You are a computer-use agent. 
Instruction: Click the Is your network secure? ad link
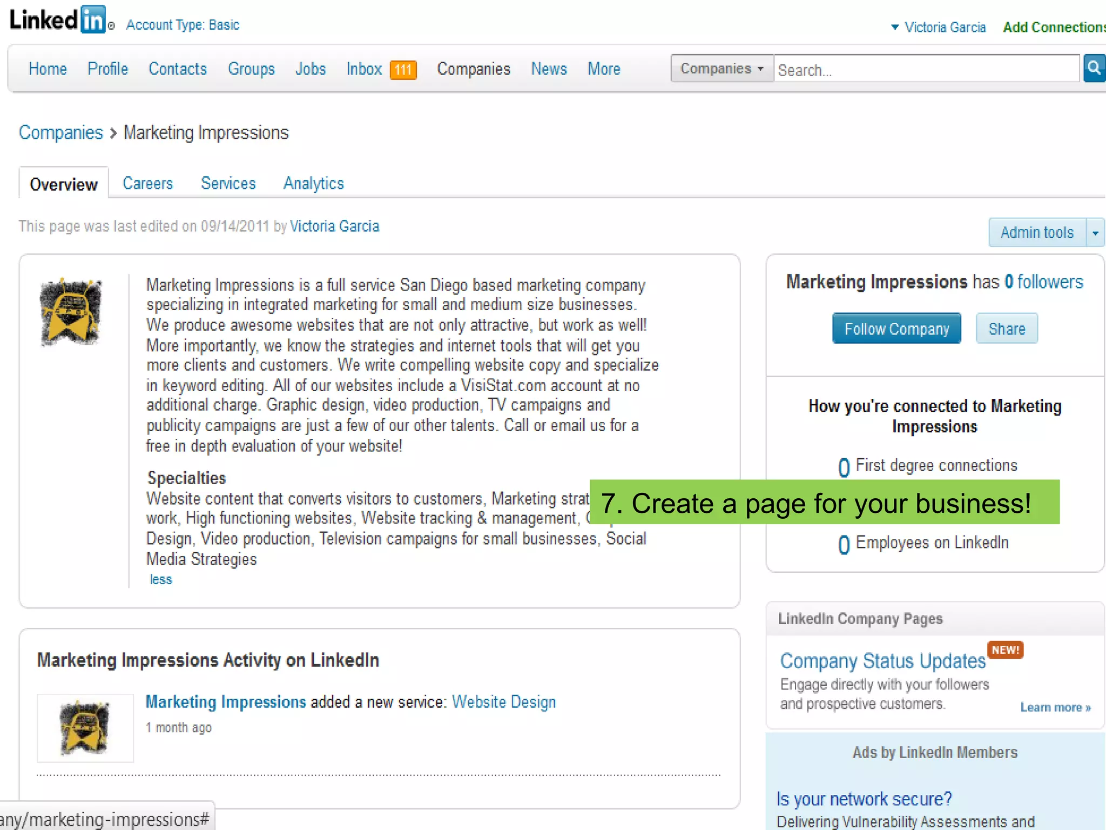coord(864,799)
